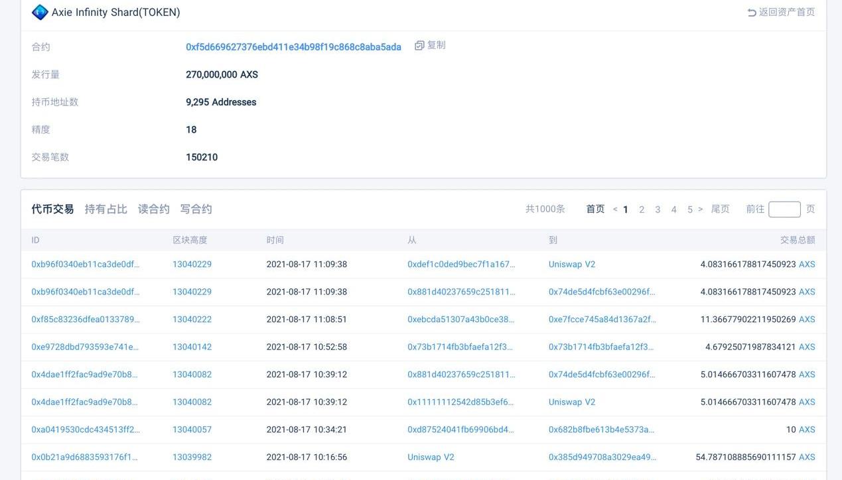Go to previous page using left arrow
Image resolution: width=842 pixels, height=480 pixels.
[x=615, y=210]
